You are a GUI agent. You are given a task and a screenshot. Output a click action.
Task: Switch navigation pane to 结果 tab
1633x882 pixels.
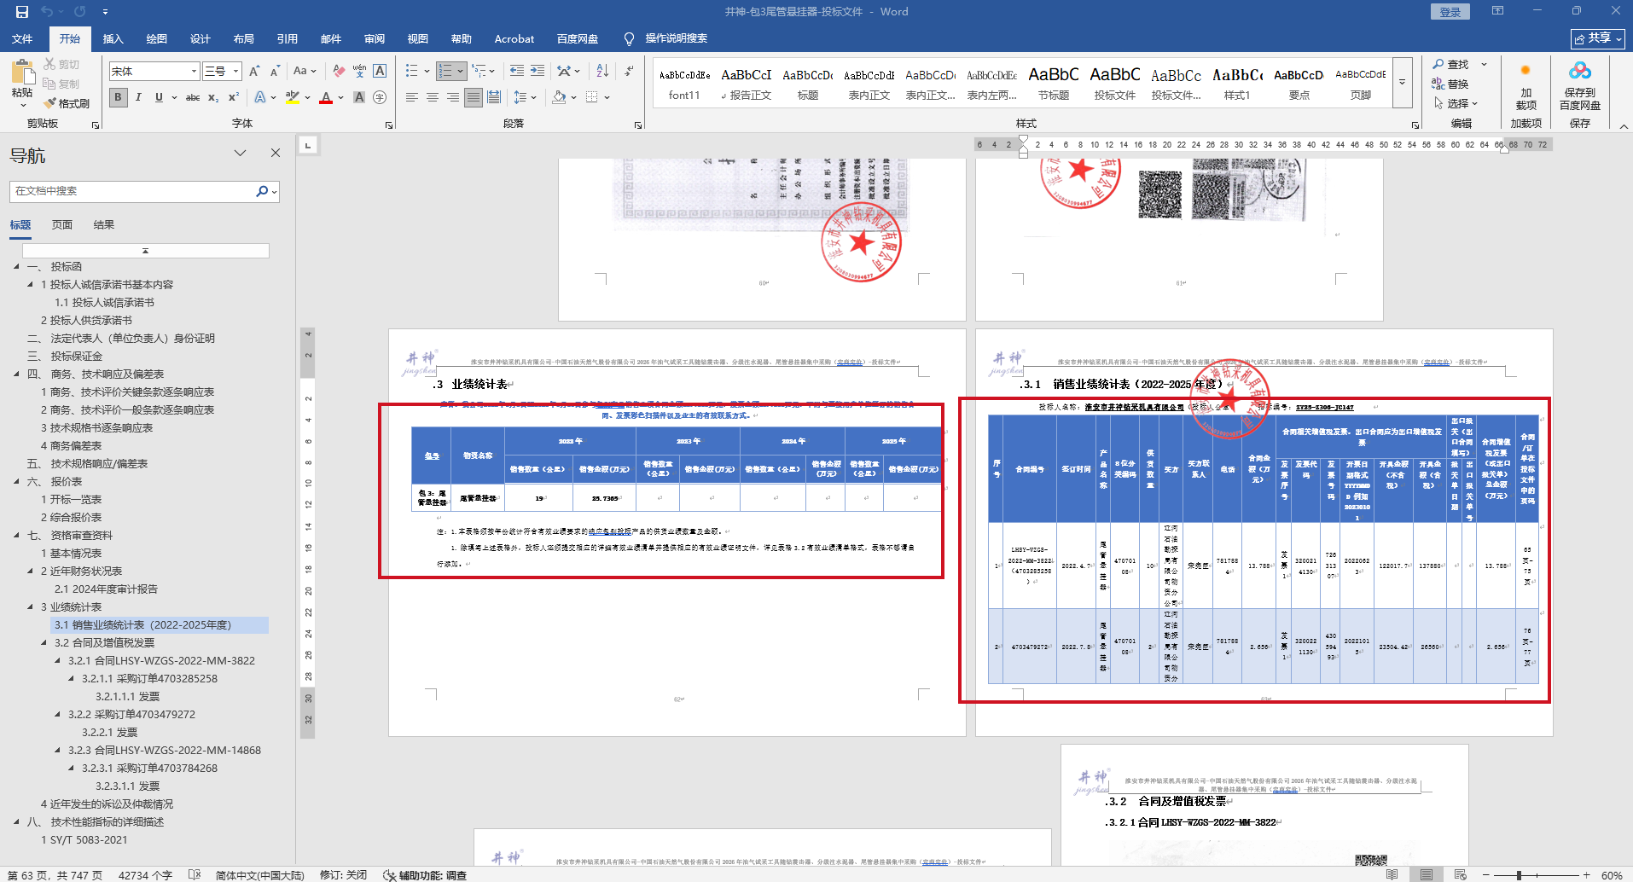[x=104, y=225]
